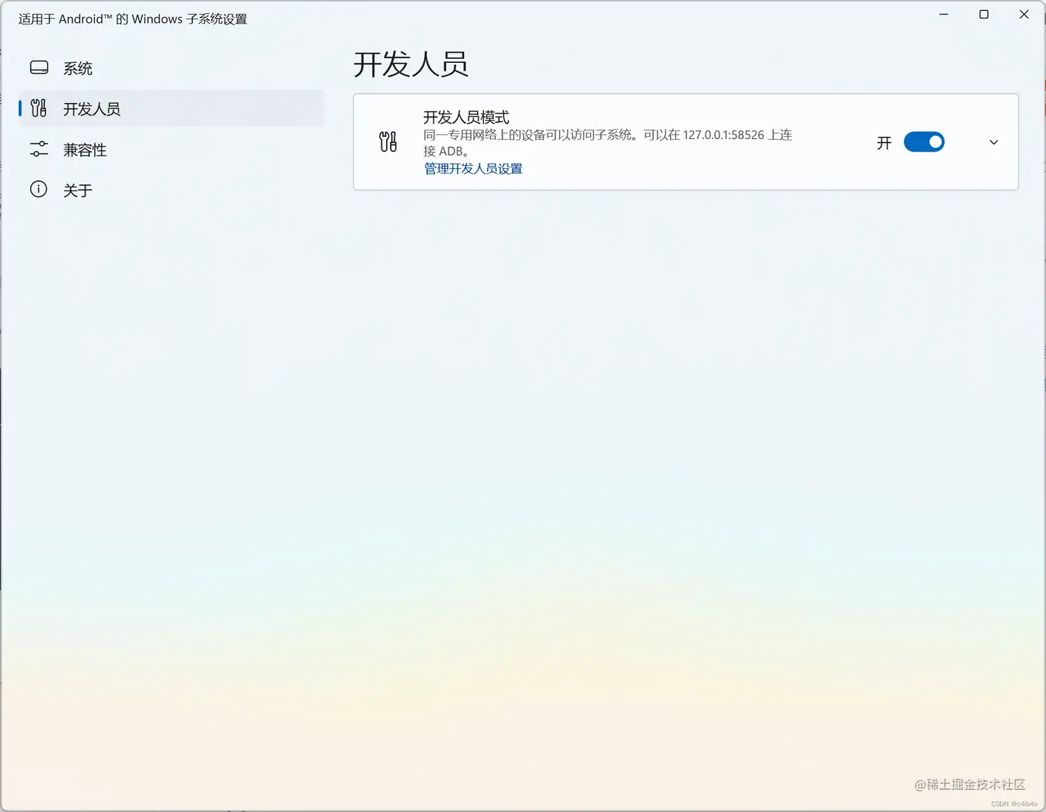Click the app icon area in title bar

(21, 19)
